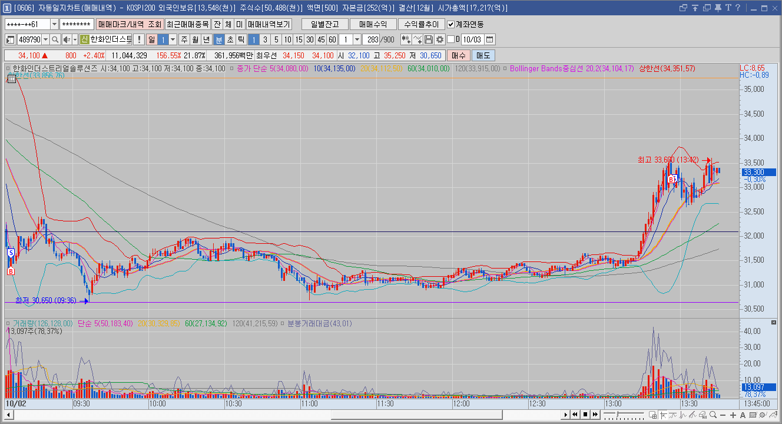Select the 15-minute interval tab
This screenshot has height=424, width=782.
(299, 39)
